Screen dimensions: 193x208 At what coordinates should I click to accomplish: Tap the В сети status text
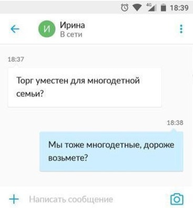71,34
